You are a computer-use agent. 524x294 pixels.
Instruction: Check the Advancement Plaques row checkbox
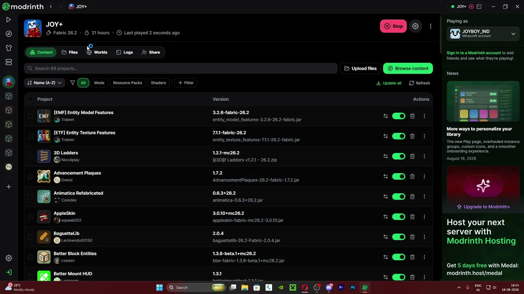pyautogui.click(x=30, y=176)
